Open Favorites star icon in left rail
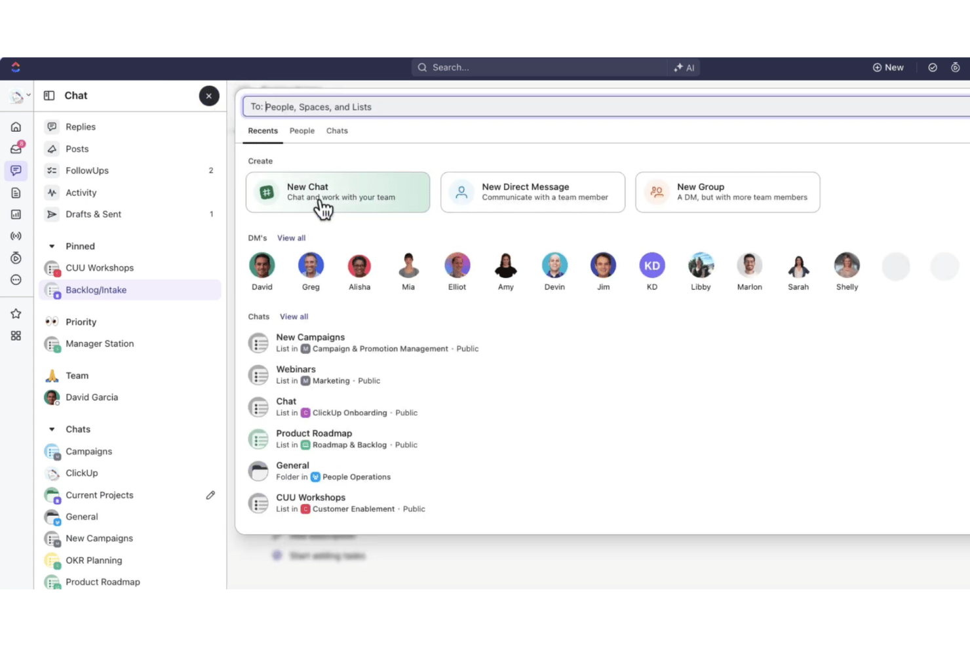 [16, 314]
